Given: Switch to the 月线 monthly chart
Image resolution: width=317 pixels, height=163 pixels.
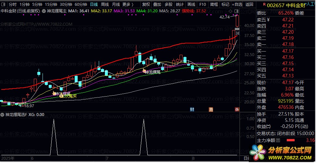Looking at the screenshot, I should (x=116, y=4).
